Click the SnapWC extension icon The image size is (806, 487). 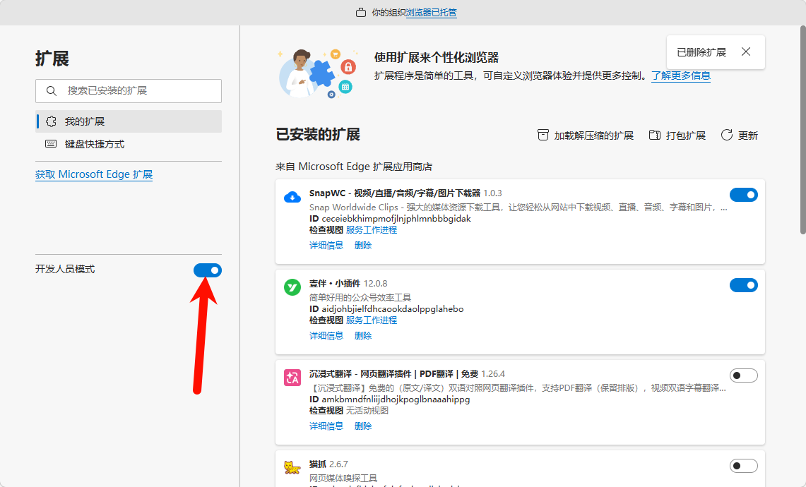click(292, 198)
